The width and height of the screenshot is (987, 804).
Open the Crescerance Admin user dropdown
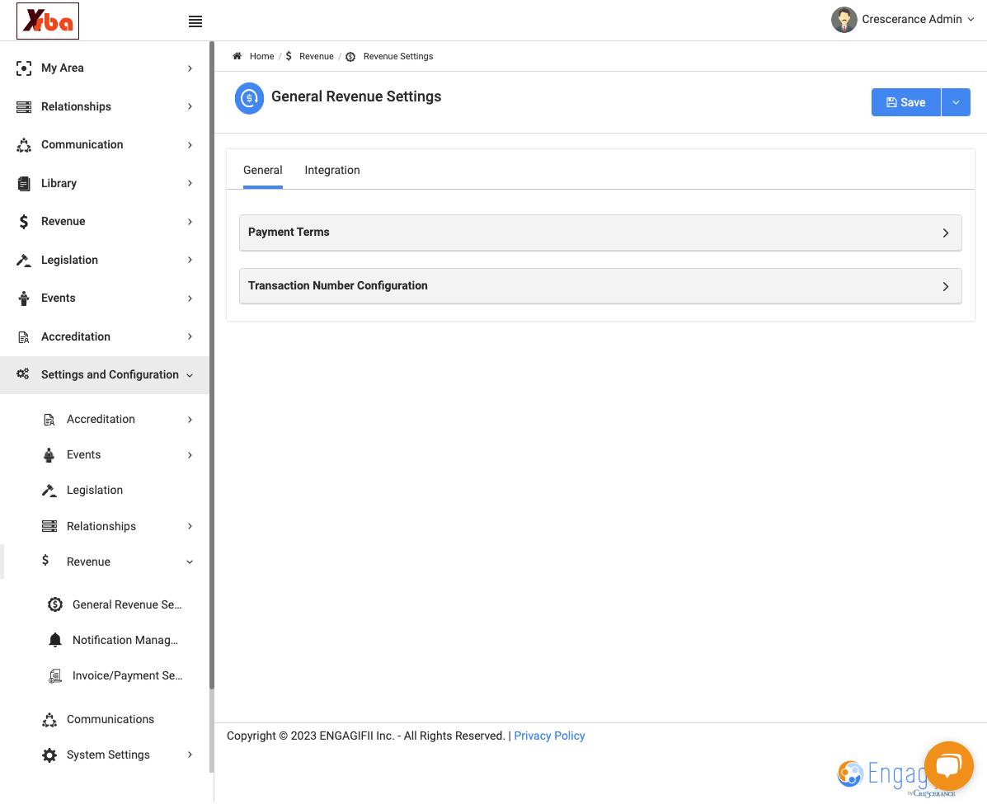(x=971, y=20)
